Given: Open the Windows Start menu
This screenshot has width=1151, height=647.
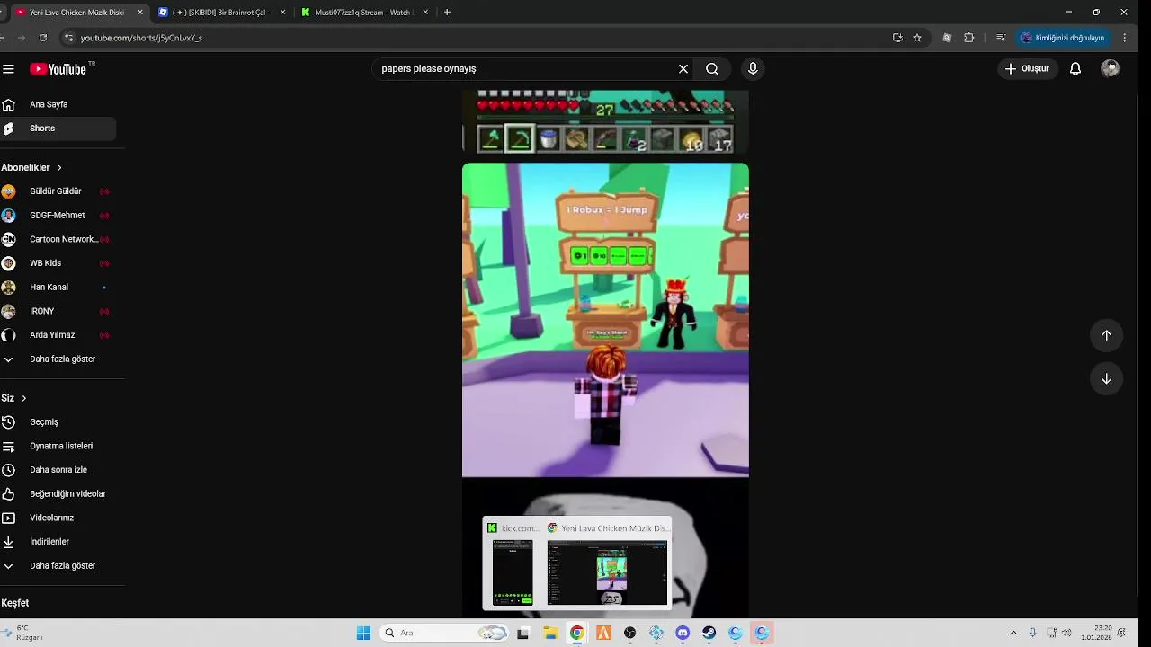Looking at the screenshot, I should (x=363, y=633).
